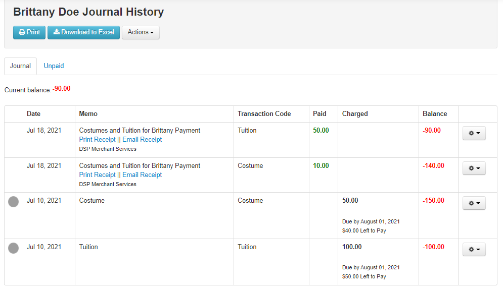Select the Journal tab
The image size is (503, 291).
tap(20, 66)
